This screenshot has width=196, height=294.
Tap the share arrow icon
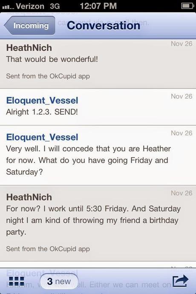pyautogui.click(x=180, y=281)
